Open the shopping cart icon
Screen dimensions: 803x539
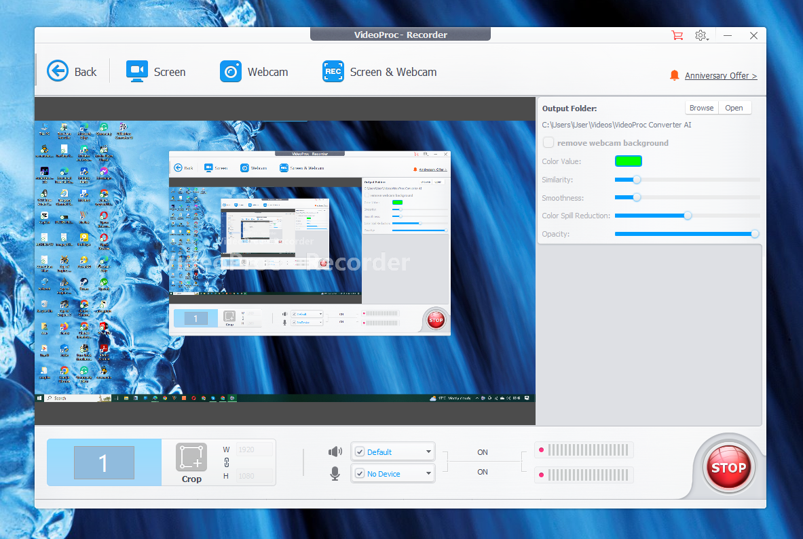[677, 35]
